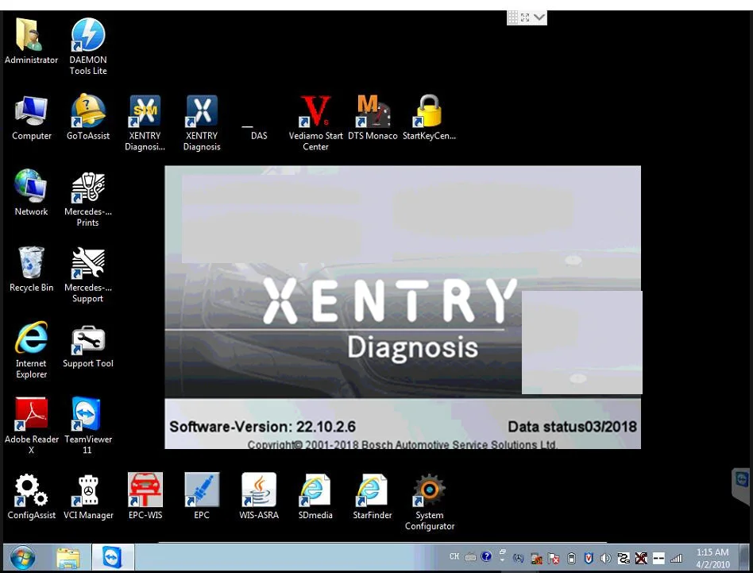Click the volume speaker tray icon
753x573 pixels.
pyautogui.click(x=605, y=558)
